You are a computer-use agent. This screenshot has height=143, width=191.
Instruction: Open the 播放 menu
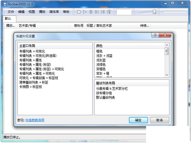click(x=42, y=12)
